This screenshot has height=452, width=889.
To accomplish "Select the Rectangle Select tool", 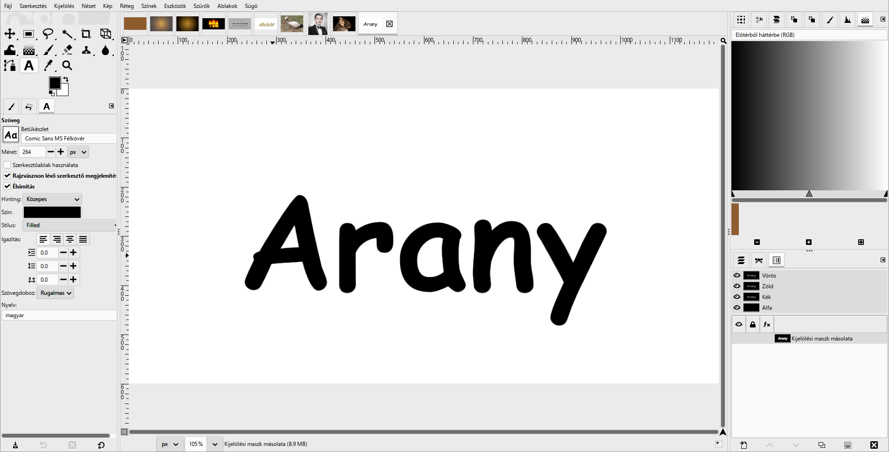I will click(x=29, y=34).
